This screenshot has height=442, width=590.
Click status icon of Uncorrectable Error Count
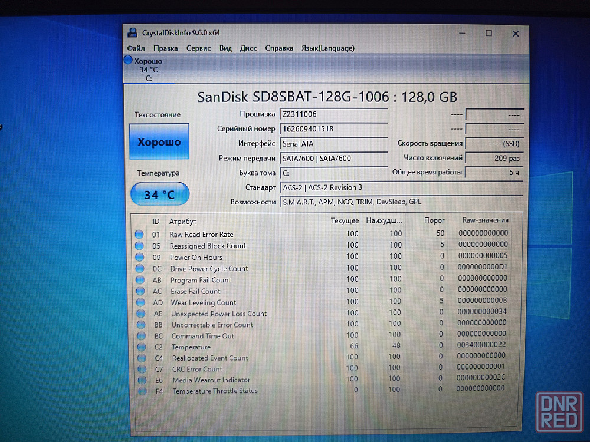click(x=141, y=325)
